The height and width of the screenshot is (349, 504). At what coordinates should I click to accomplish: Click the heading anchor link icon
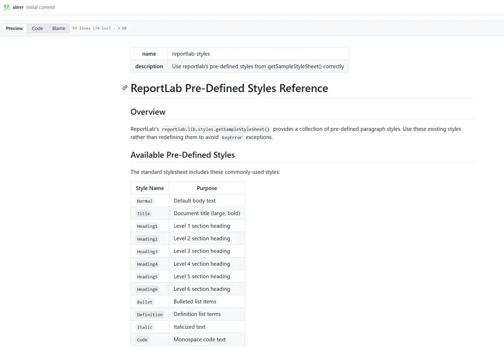click(125, 88)
